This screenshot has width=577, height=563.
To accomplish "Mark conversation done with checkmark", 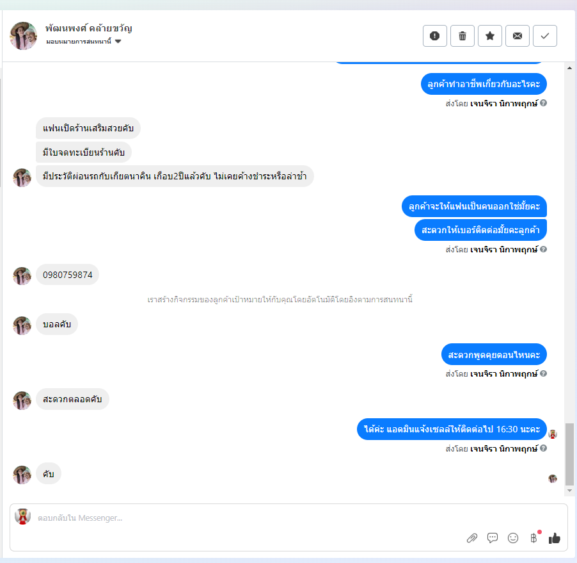I will [x=545, y=36].
